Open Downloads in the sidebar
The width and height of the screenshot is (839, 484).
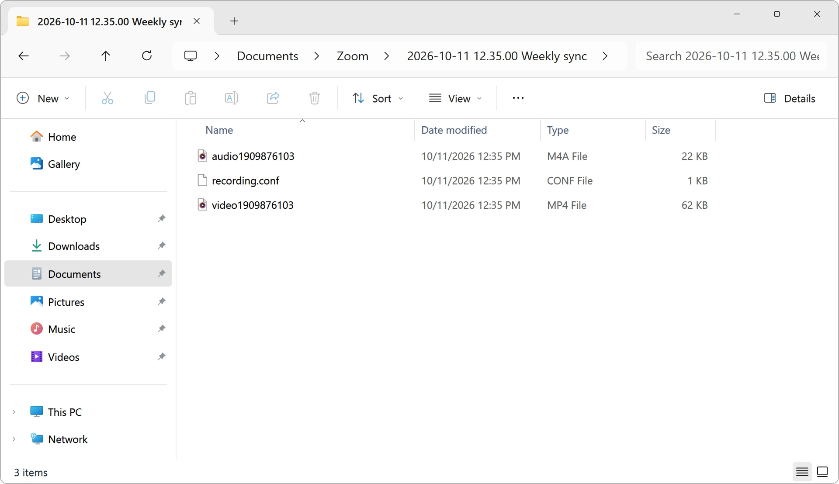click(88, 246)
